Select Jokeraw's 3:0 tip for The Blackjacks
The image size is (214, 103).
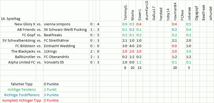tap(189, 51)
